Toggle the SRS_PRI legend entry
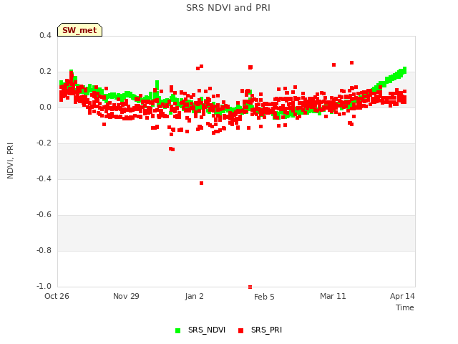458x344 pixels. (260, 330)
